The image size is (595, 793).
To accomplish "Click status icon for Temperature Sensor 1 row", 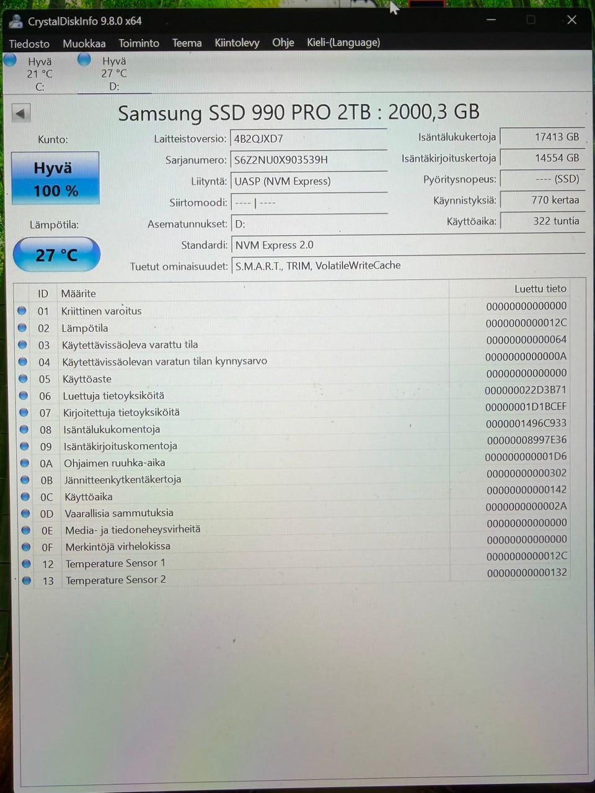I will coord(26,563).
